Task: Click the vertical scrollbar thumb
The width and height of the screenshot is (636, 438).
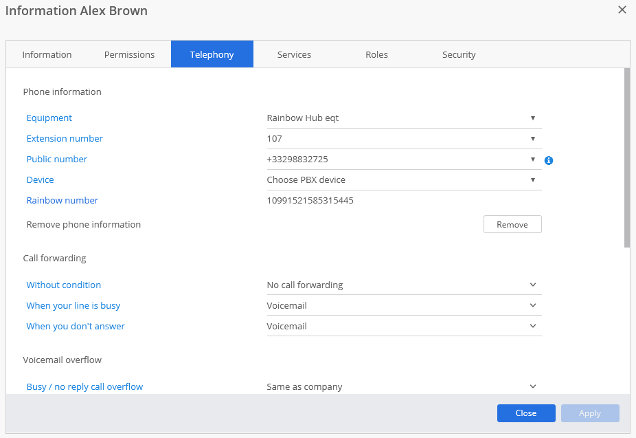Action: coord(626,157)
